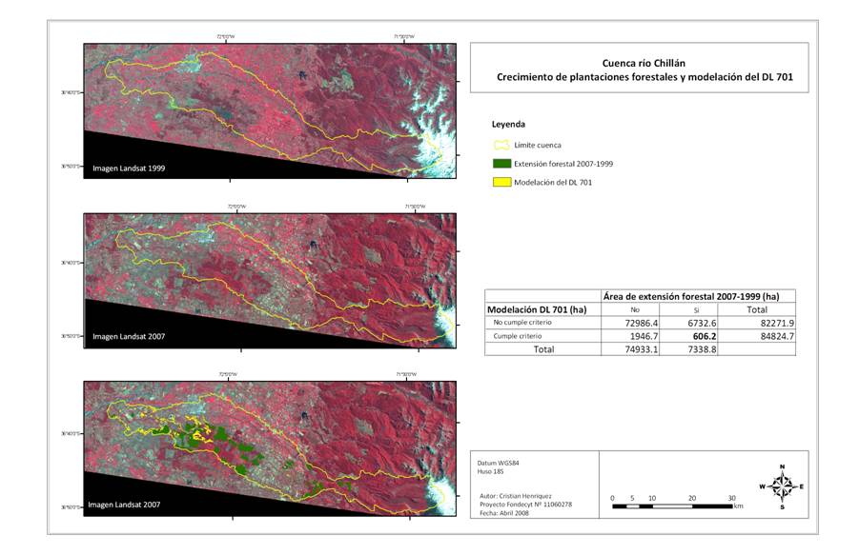Viewport: 859px width, 555px height.
Task: Click the map scale bar in kilometers
Action: point(672,505)
